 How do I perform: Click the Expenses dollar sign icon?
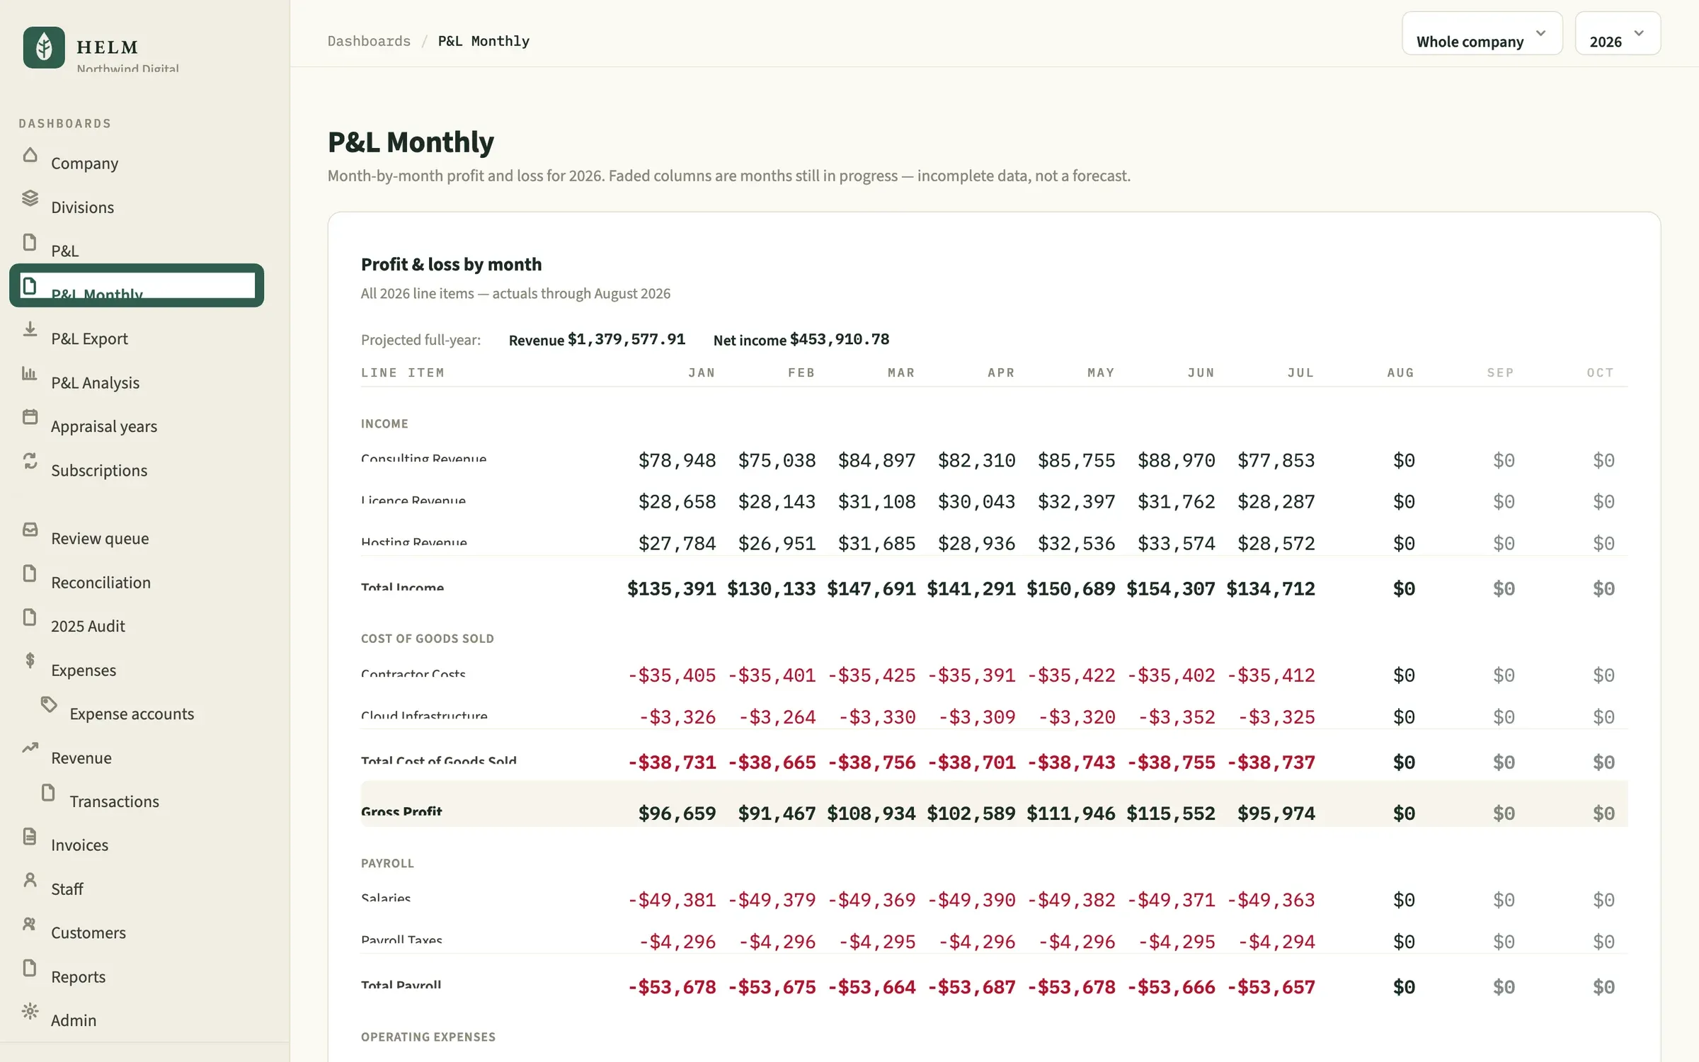pos(30,661)
